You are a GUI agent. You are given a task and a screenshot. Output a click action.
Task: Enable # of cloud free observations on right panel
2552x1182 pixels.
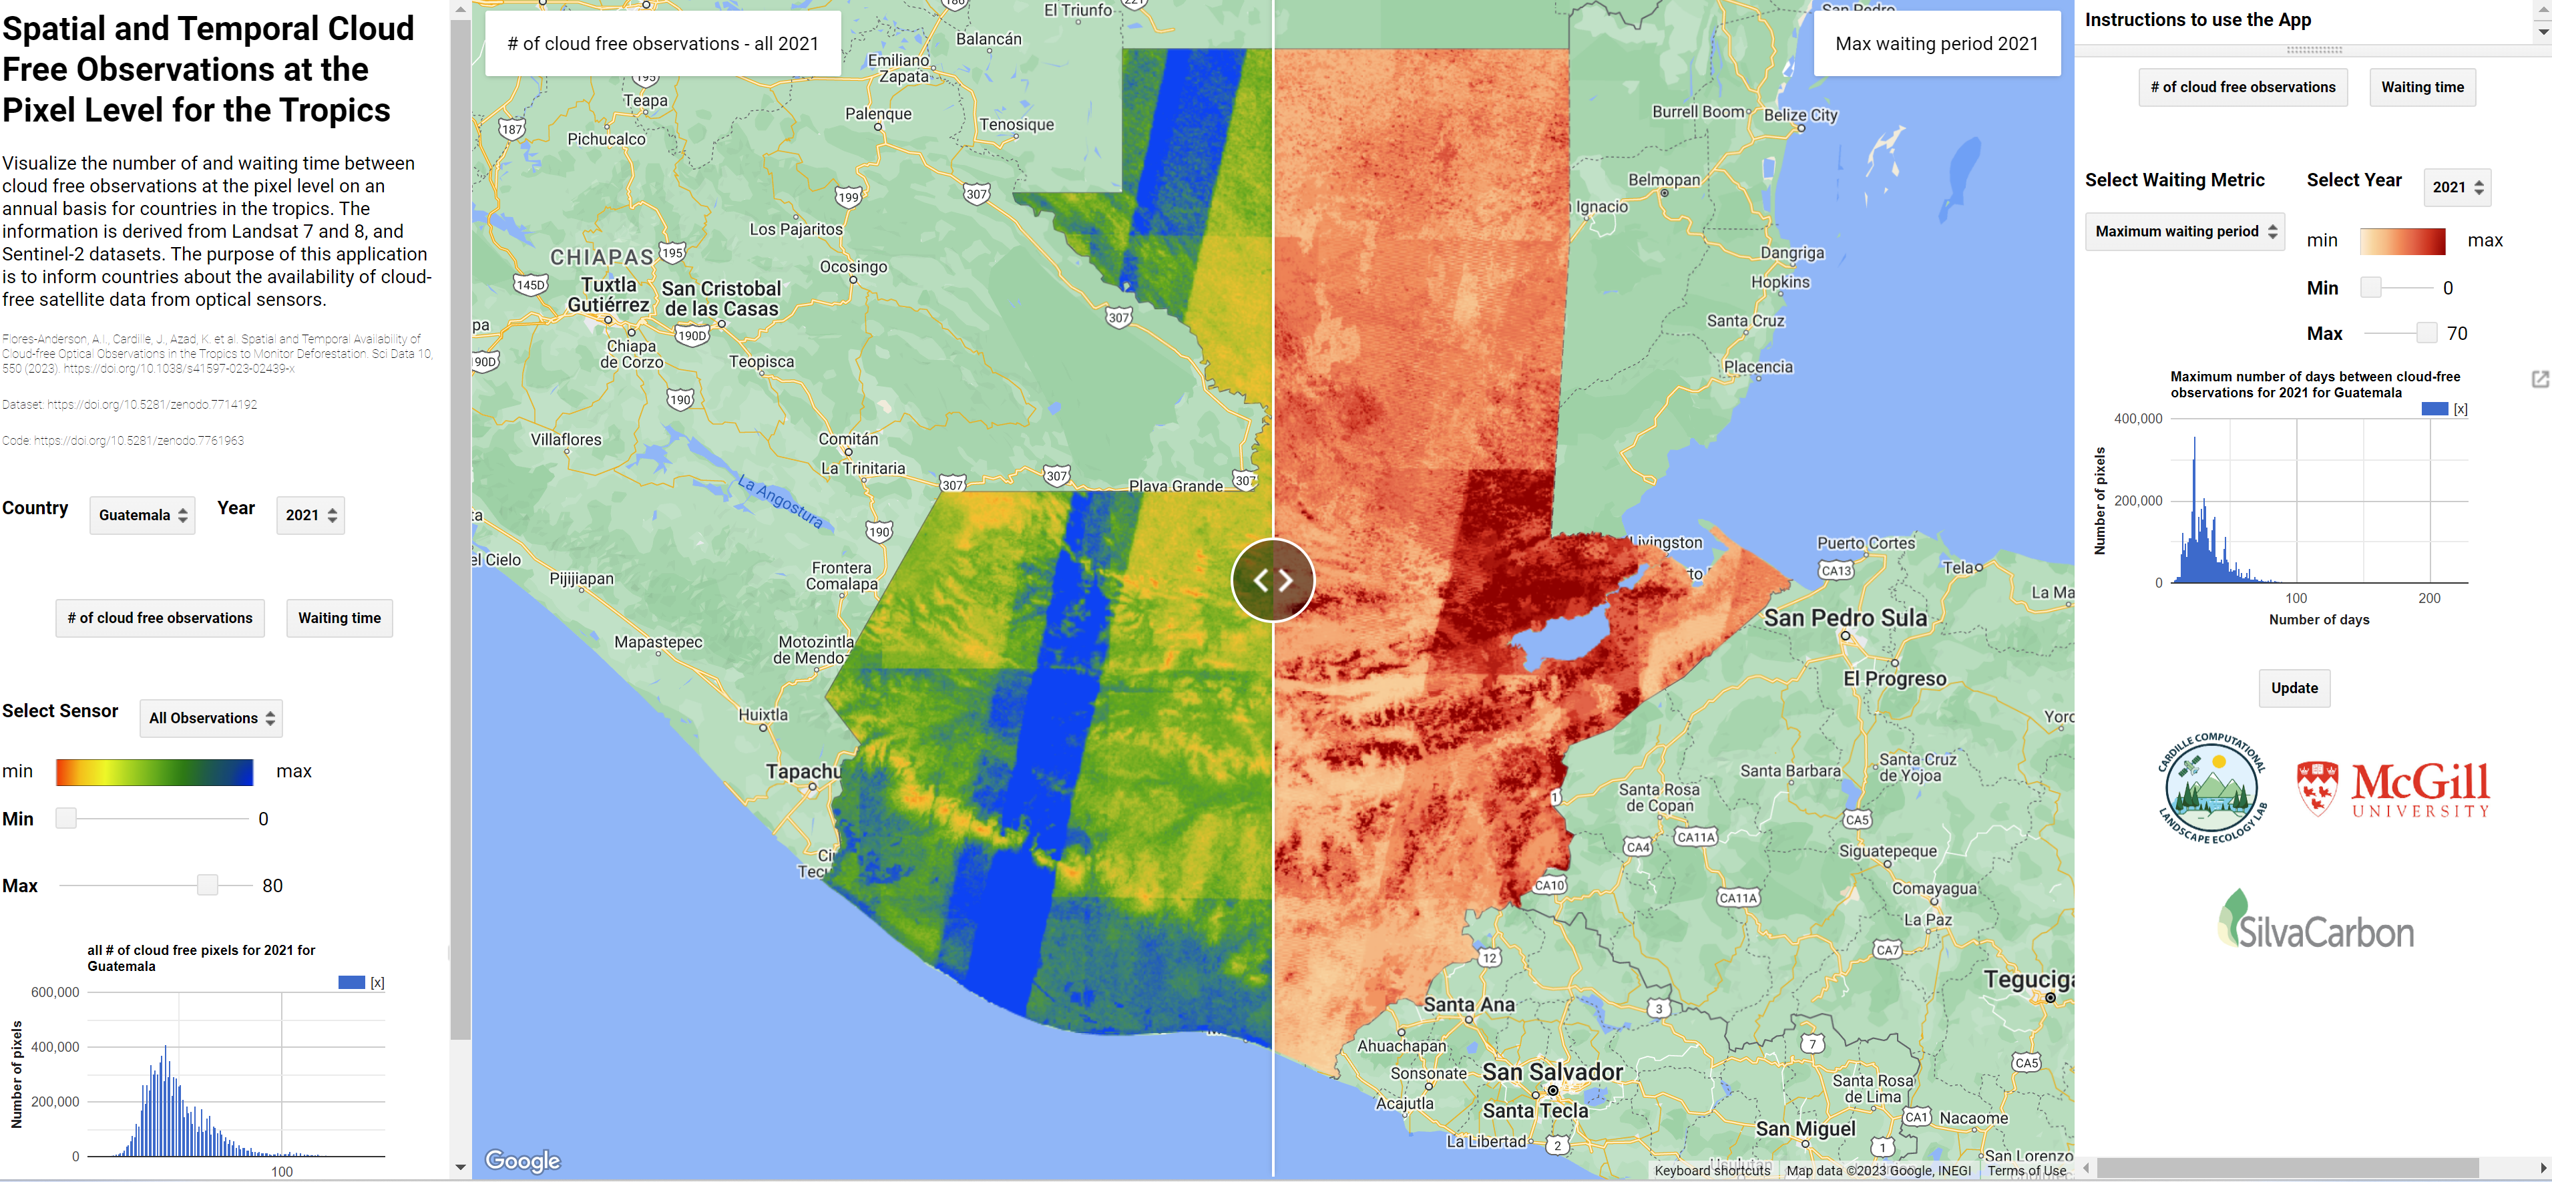click(2243, 87)
